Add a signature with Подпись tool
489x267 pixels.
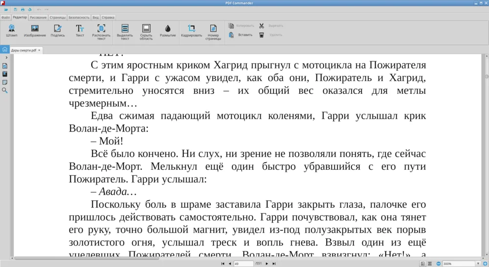[58, 31]
